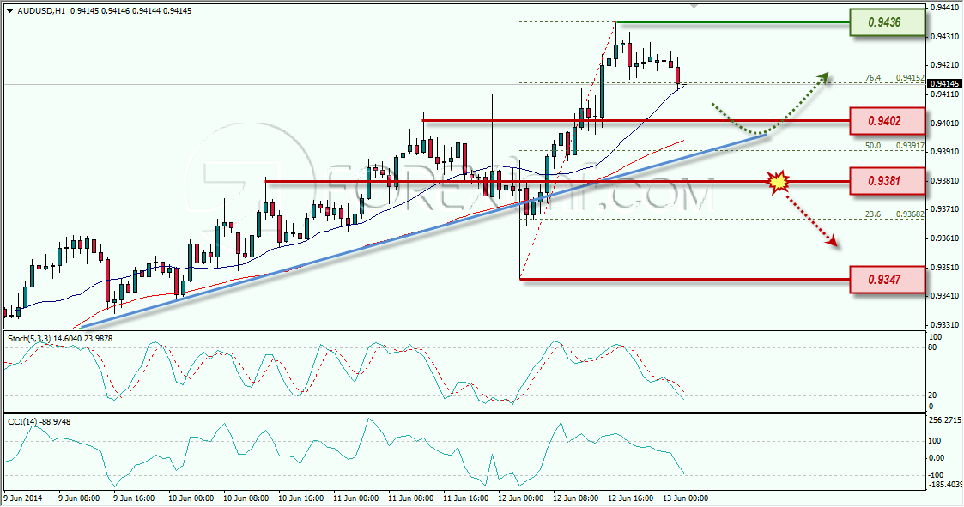Click the AUDUSD,H1 symbol title
Image resolution: width=964 pixels, height=507 pixels.
[x=42, y=10]
